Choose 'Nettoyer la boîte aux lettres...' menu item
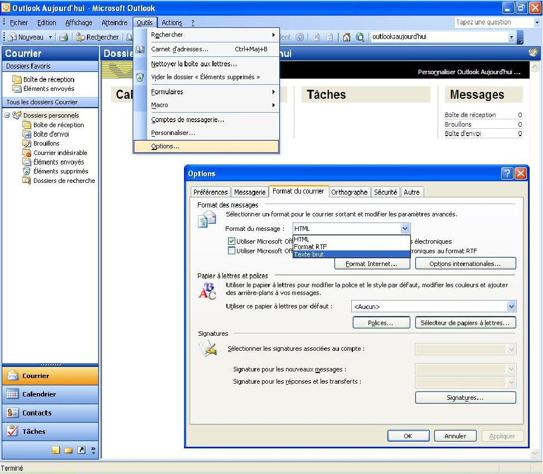 click(x=206, y=64)
